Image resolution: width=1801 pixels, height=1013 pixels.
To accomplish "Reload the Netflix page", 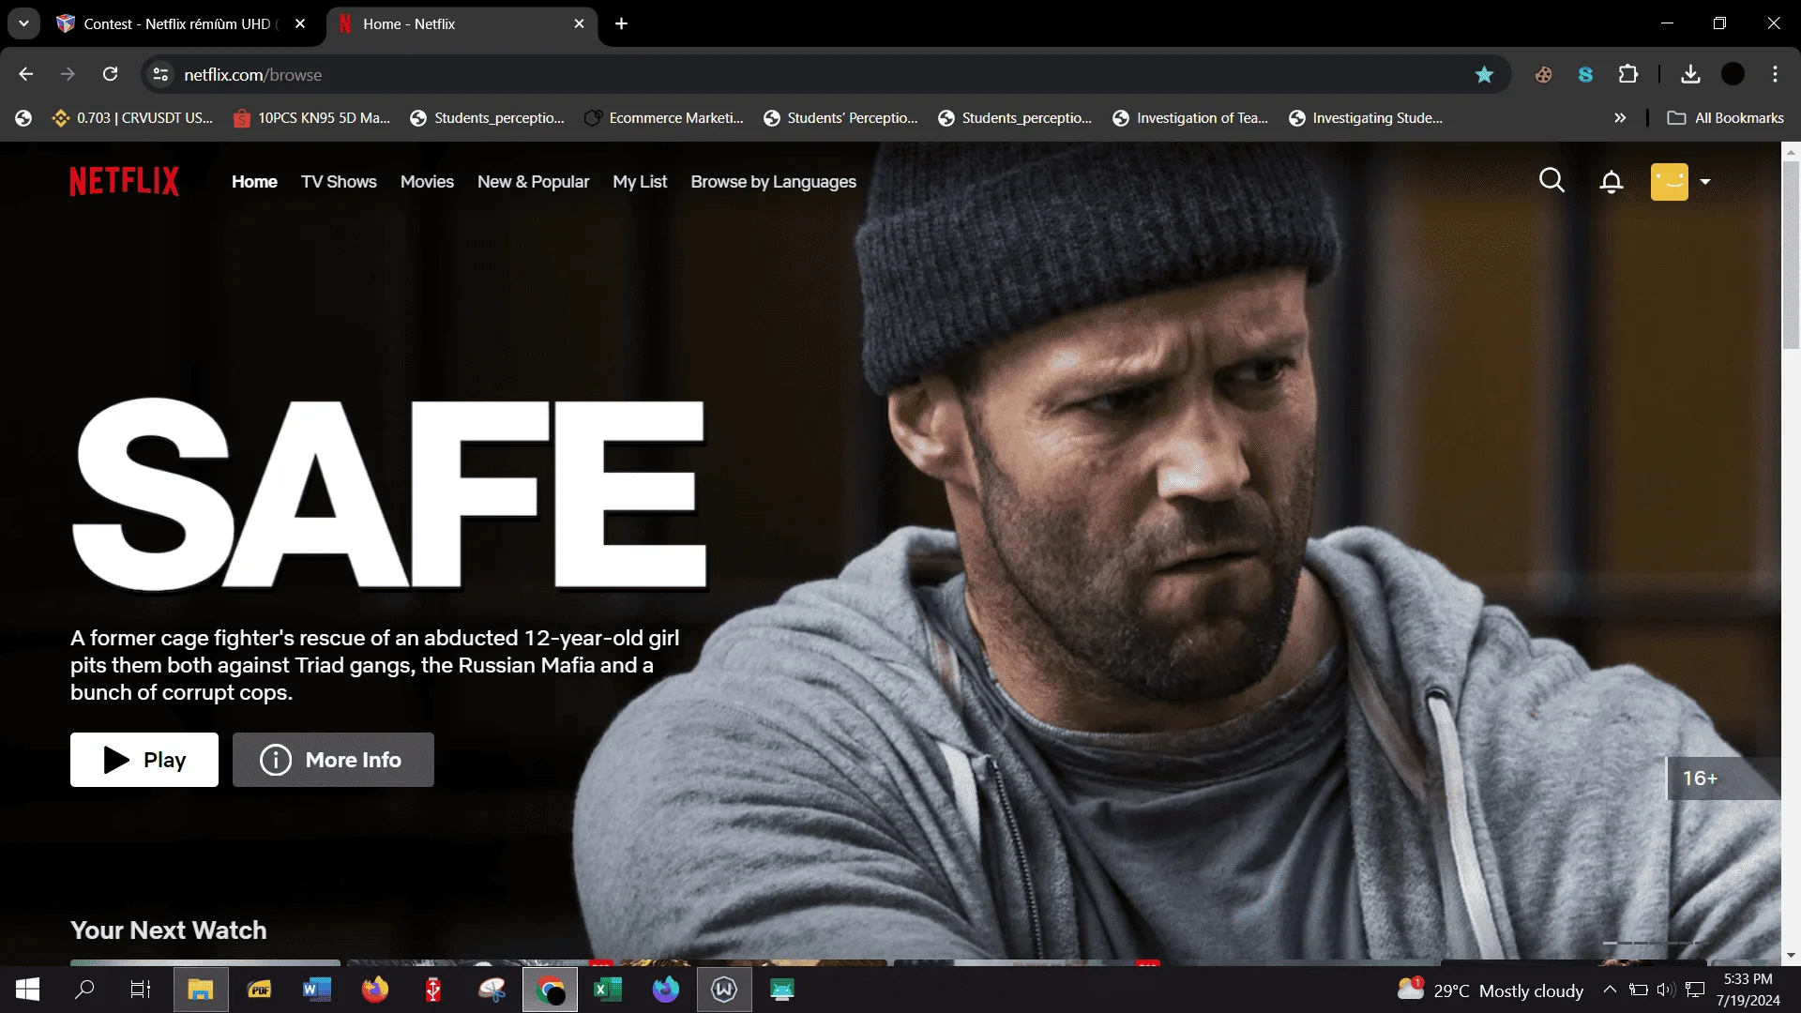I will [111, 74].
